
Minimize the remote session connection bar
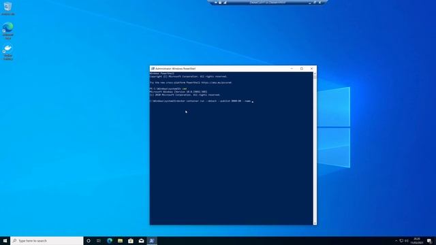[310, 3]
